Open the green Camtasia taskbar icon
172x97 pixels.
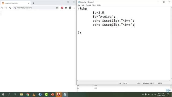[x=46, y=95]
